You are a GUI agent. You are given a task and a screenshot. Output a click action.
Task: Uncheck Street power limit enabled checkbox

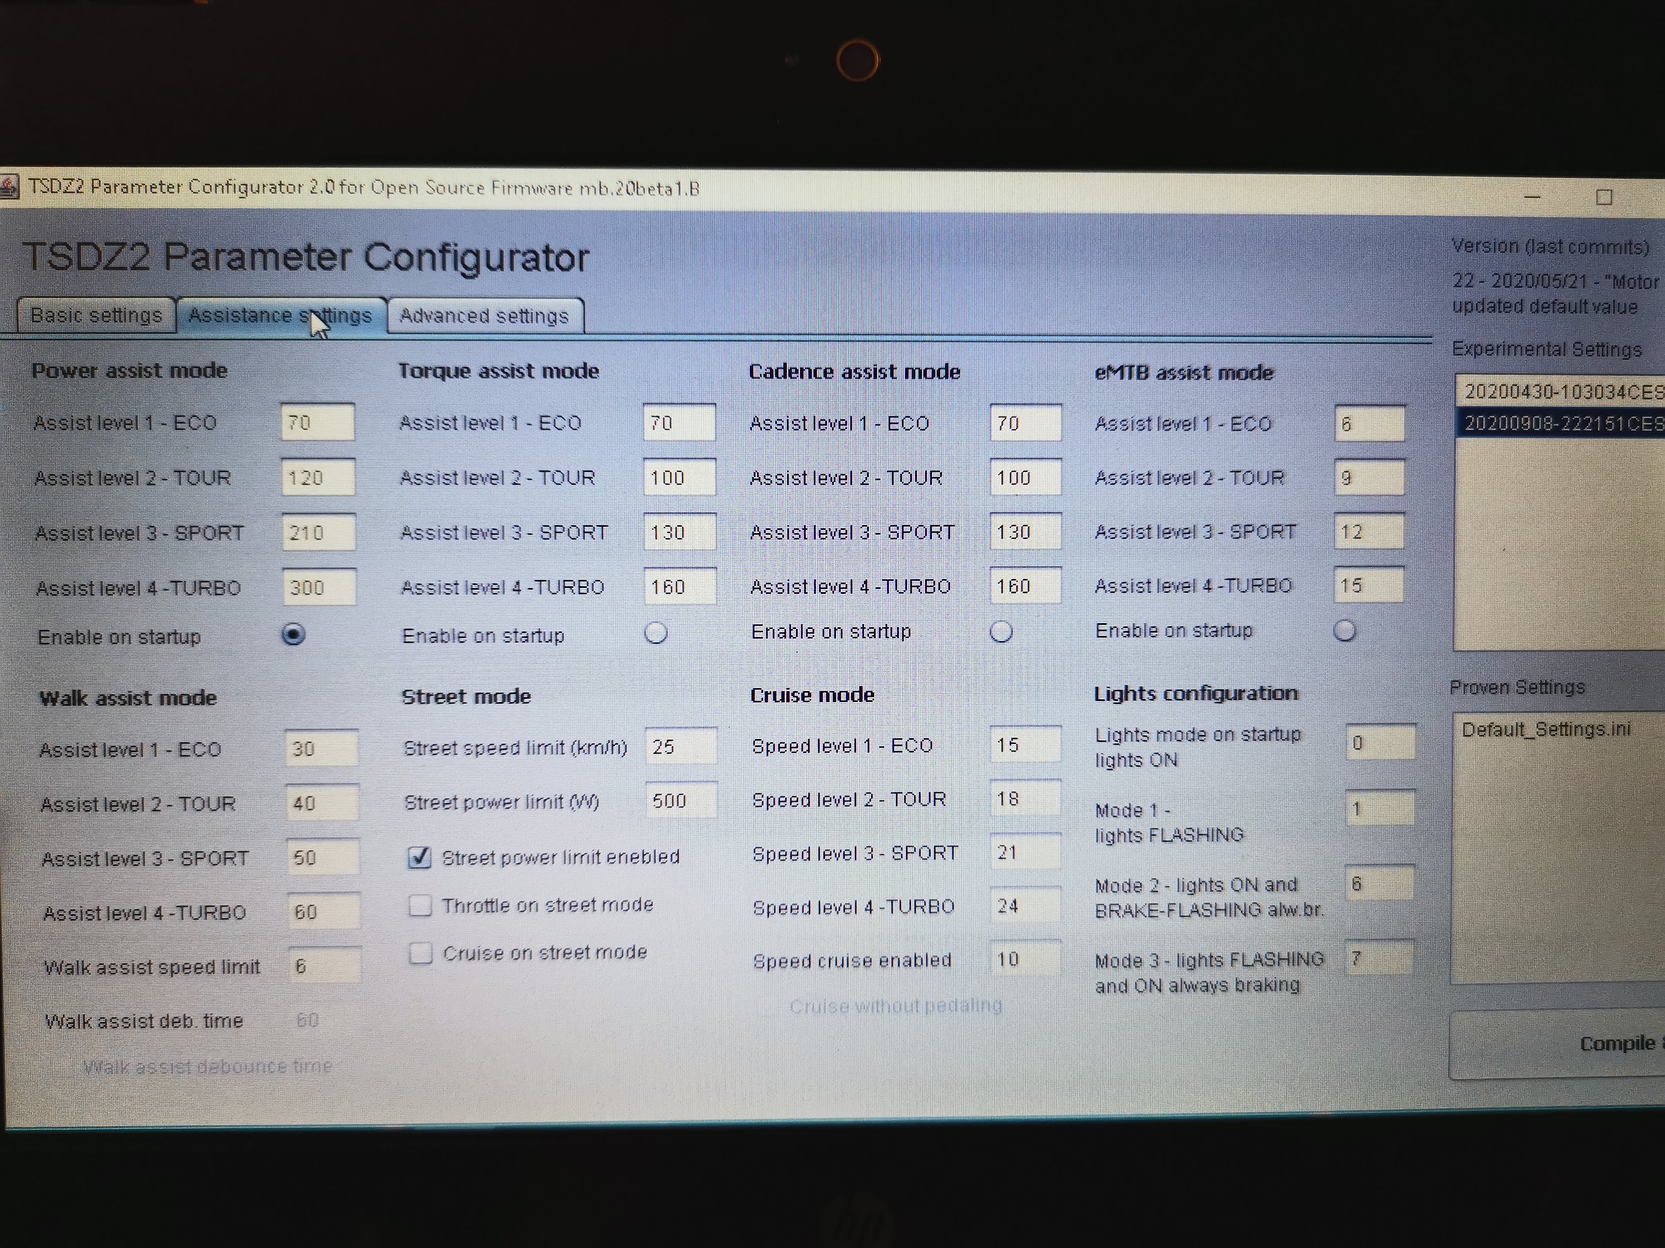click(x=419, y=858)
